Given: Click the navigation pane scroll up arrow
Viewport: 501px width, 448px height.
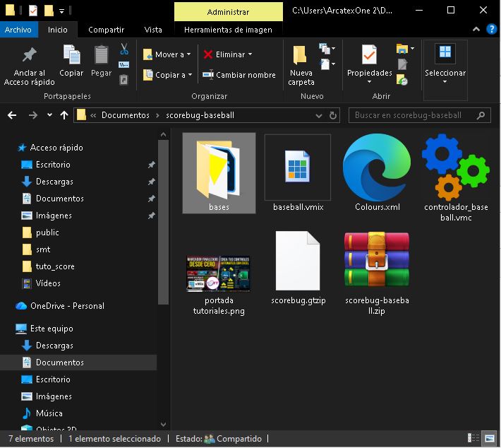Looking at the screenshot, I should (x=163, y=135).
